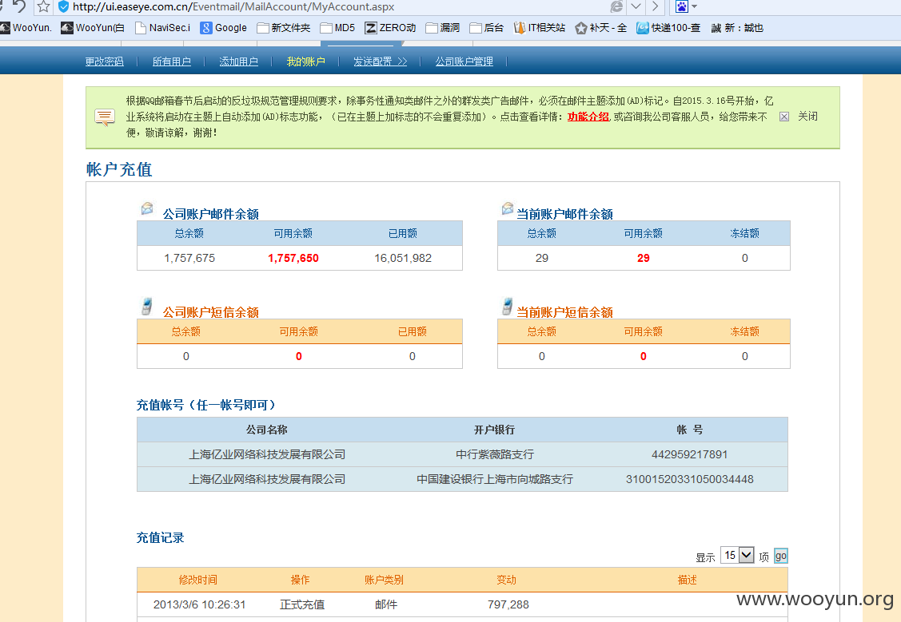
Task: Open the NaviSec.i bookmark
Action: coord(162,27)
